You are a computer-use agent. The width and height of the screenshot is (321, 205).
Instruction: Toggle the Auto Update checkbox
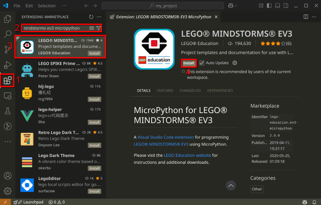[202, 63]
